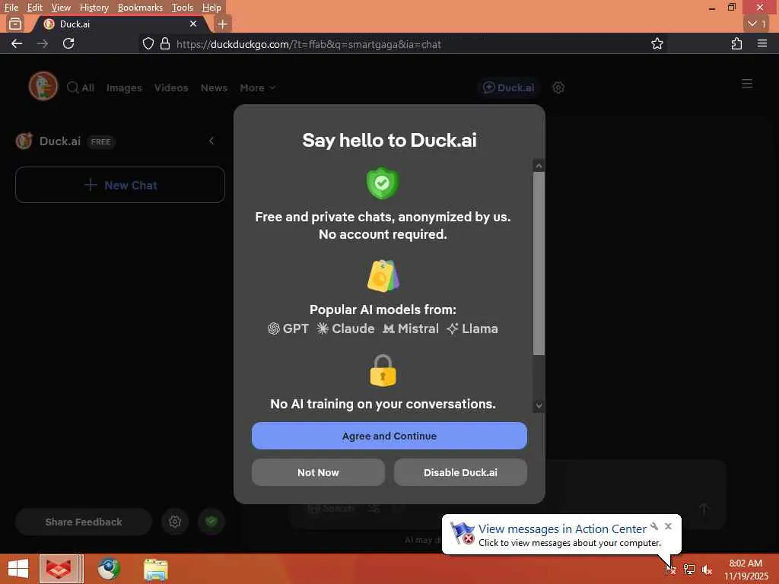Open the globe browser icon in taskbar
The image size is (779, 584).
click(x=108, y=569)
